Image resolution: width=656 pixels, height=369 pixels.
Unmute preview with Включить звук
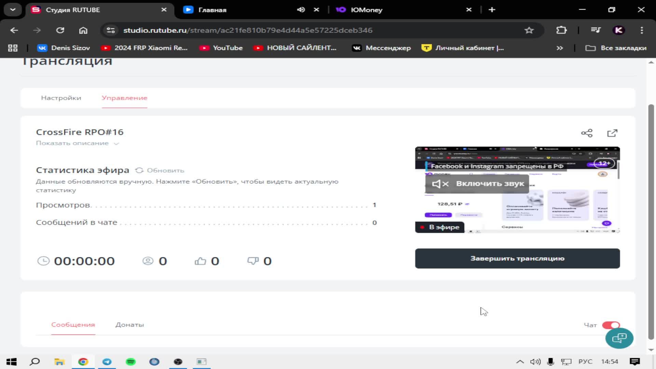click(x=477, y=184)
